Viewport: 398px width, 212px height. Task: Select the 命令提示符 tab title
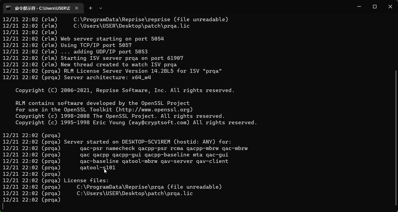(42, 8)
